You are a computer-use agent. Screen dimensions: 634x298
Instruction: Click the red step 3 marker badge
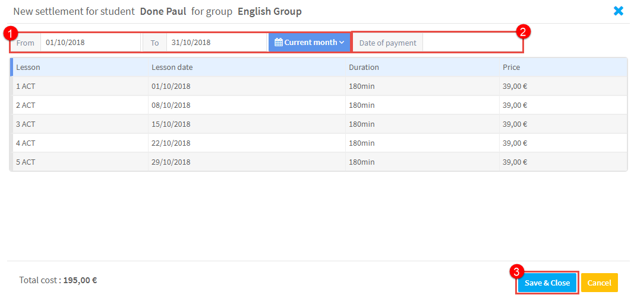518,271
